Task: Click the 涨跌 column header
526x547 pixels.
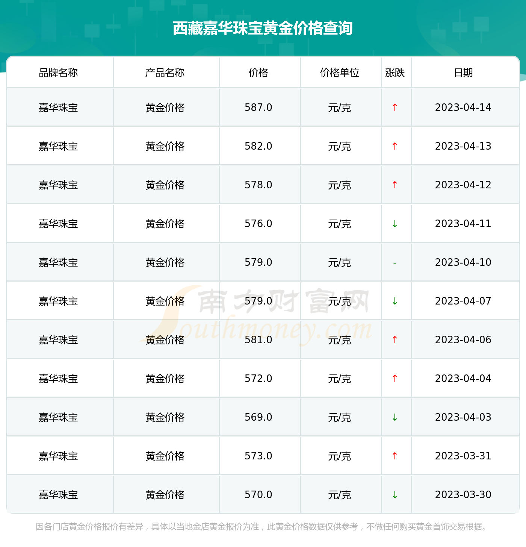Action: point(395,73)
